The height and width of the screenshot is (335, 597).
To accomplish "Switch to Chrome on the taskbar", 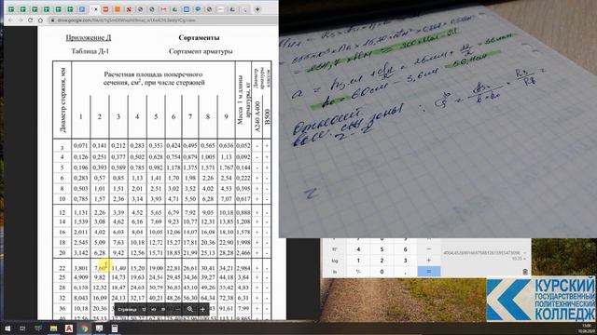I will point(84,328).
